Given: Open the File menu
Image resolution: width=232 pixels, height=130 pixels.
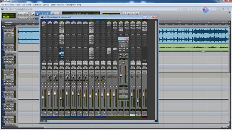Looking at the screenshot, I should tap(2, 5).
